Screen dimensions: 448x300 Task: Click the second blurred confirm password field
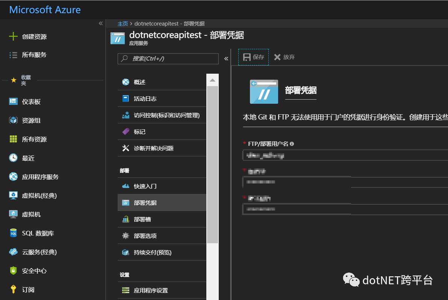345,209
